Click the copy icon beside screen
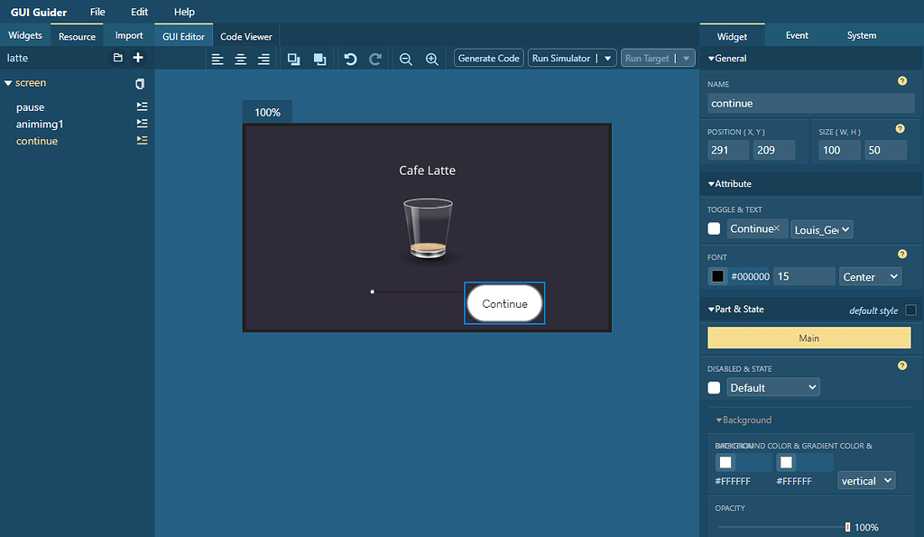Image resolution: width=924 pixels, height=537 pixels. 139,82
